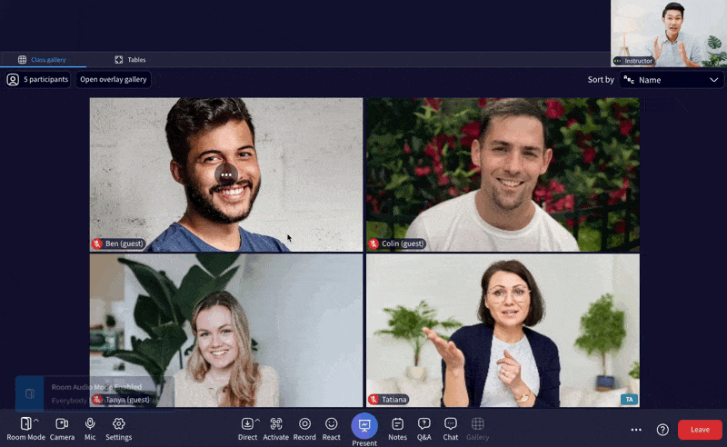This screenshot has height=447, width=727.
Task: Click Colin (guest) muted mic icon
Action: point(373,243)
